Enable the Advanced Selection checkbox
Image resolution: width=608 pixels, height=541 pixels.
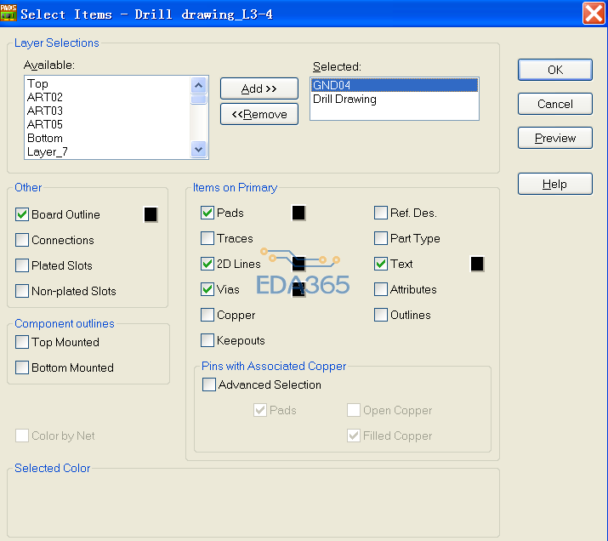tap(209, 384)
